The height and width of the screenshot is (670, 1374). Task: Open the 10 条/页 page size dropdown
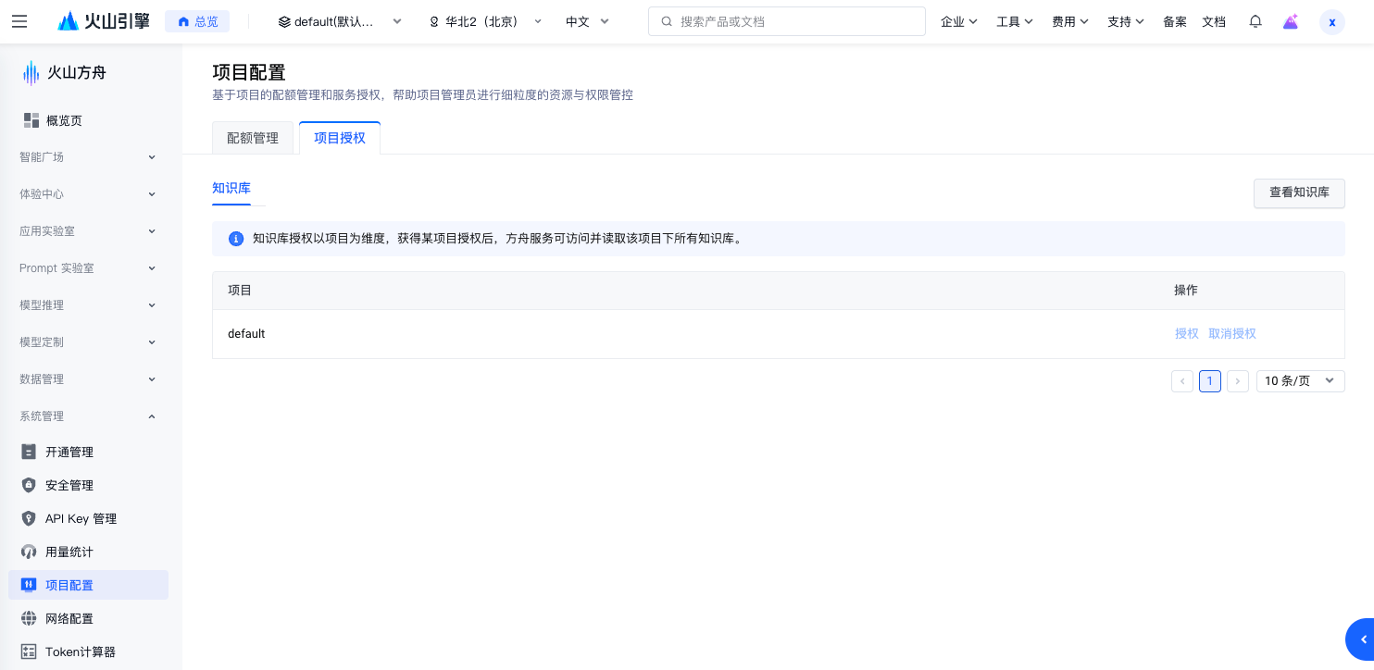click(x=1300, y=380)
